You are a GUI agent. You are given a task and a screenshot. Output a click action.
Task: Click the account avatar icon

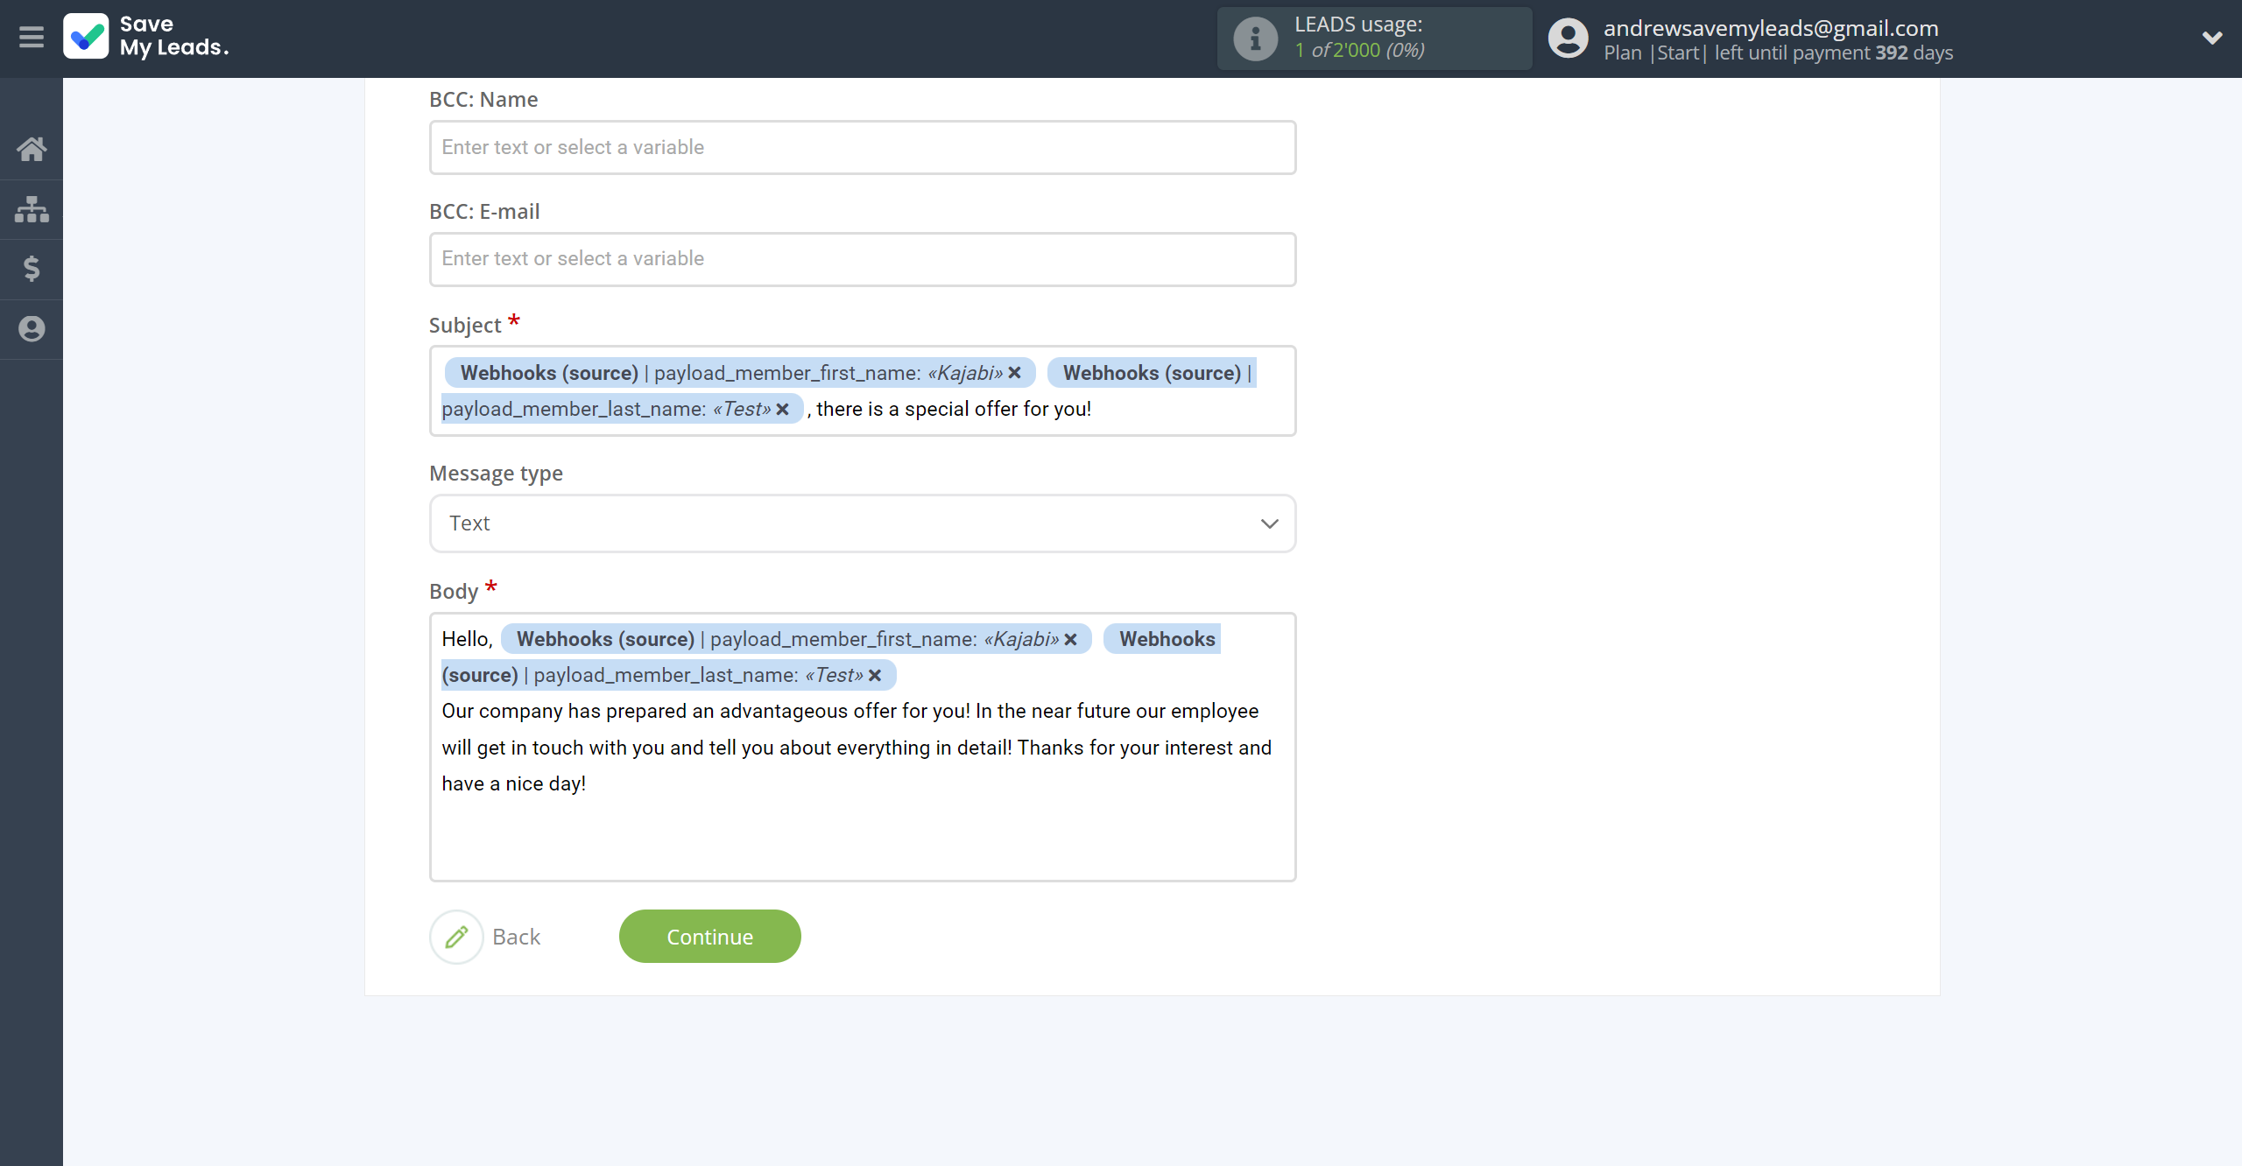click(1568, 39)
